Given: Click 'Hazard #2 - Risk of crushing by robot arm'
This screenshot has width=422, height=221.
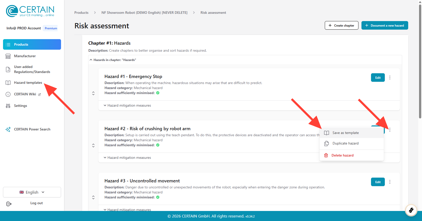Looking at the screenshot, I should 147,129.
